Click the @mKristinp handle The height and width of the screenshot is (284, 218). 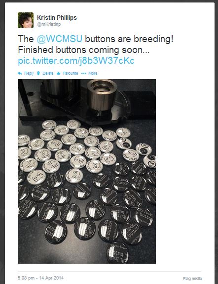point(49,24)
